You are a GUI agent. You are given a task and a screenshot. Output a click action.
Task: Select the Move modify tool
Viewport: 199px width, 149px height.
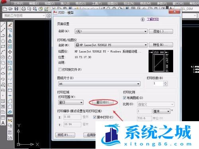(10, 52)
